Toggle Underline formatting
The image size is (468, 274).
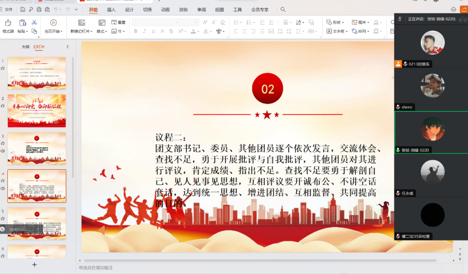click(153, 31)
